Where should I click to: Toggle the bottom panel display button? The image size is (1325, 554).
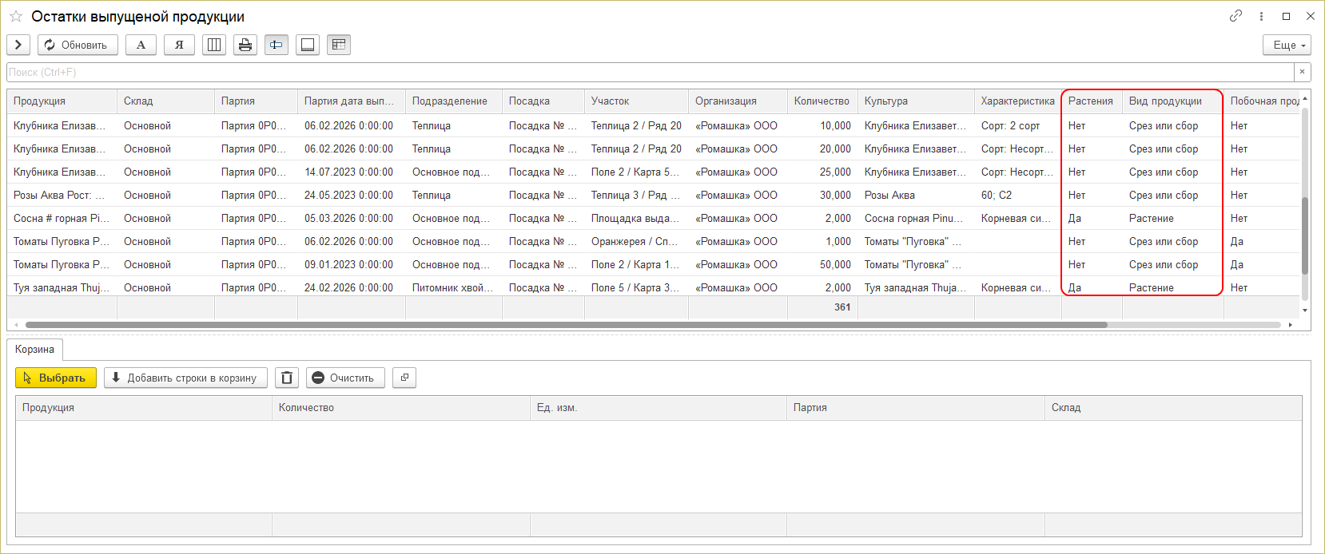[308, 45]
